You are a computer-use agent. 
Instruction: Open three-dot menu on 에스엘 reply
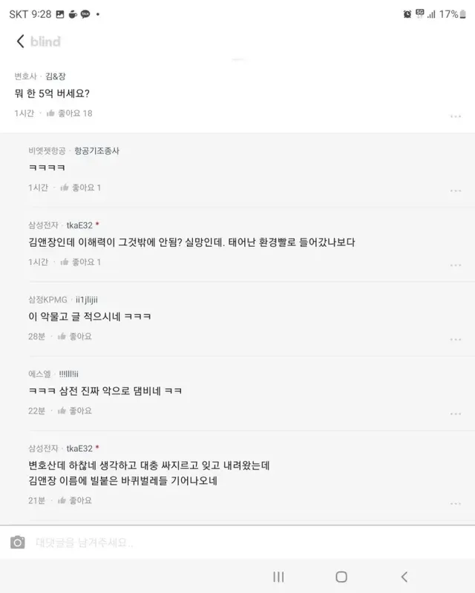click(x=455, y=413)
